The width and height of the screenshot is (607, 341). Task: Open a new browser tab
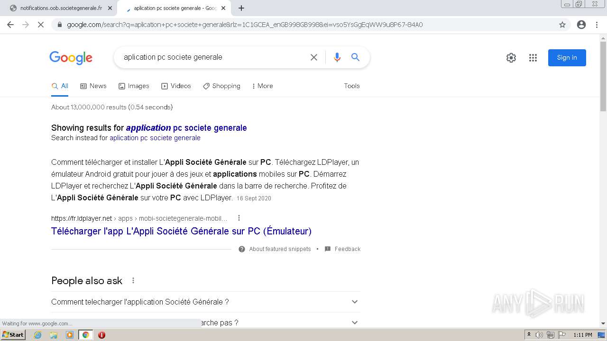(x=241, y=8)
